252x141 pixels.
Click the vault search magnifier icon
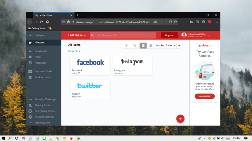[93, 35]
